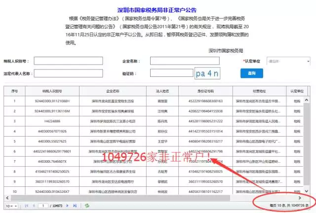Click the table's scroll-up arrow
Viewport: 316px width, 213px height.
[x=307, y=100]
